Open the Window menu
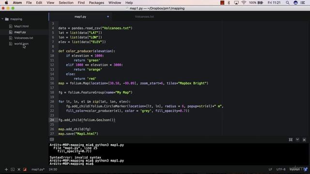310x174 pixels. tap(115, 2)
